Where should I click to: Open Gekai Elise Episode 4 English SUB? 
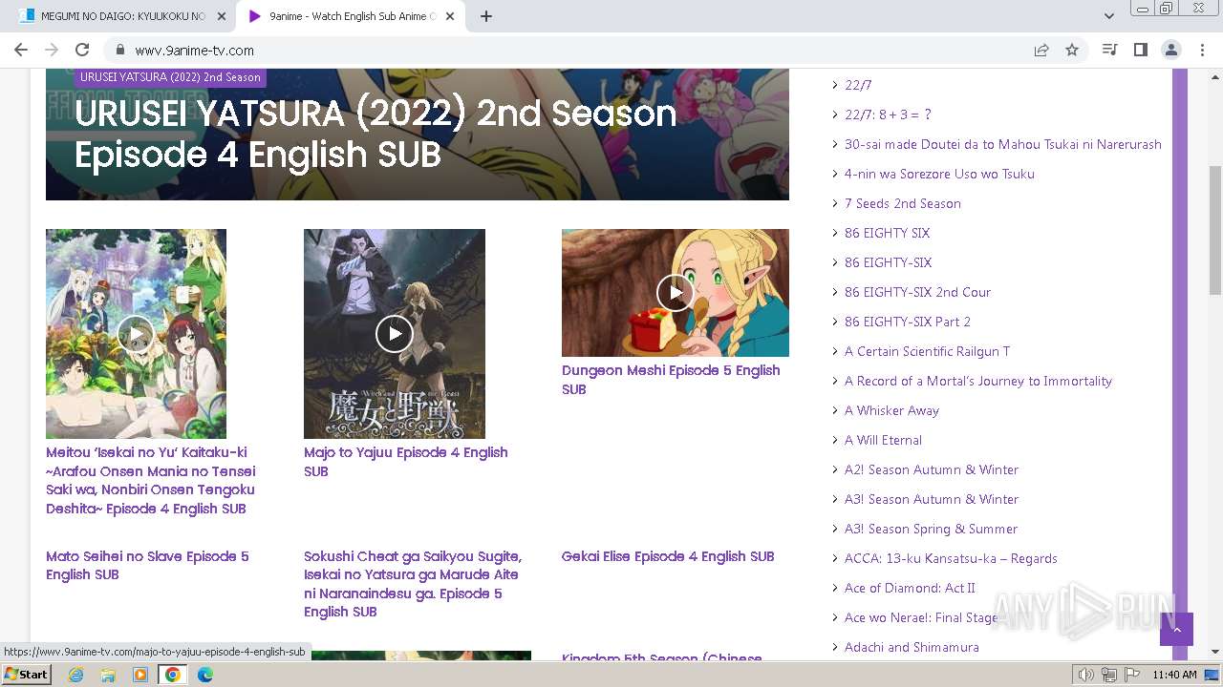668,556
